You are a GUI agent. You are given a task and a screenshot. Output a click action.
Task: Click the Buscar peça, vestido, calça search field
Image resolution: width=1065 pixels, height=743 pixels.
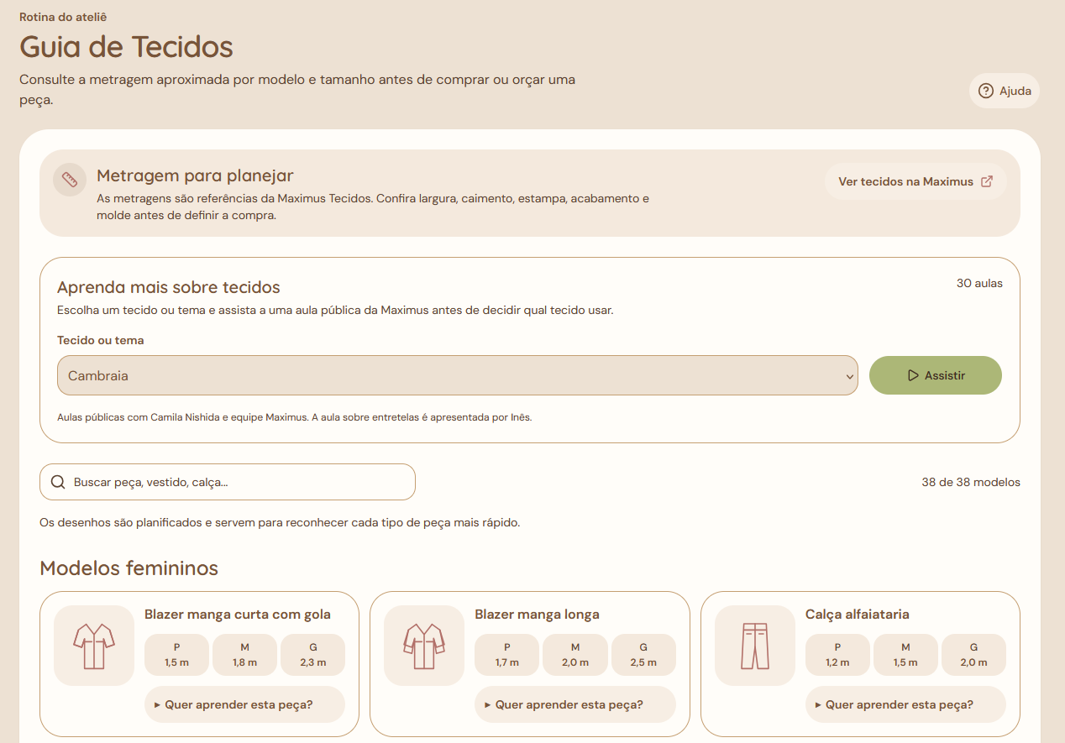(x=228, y=482)
